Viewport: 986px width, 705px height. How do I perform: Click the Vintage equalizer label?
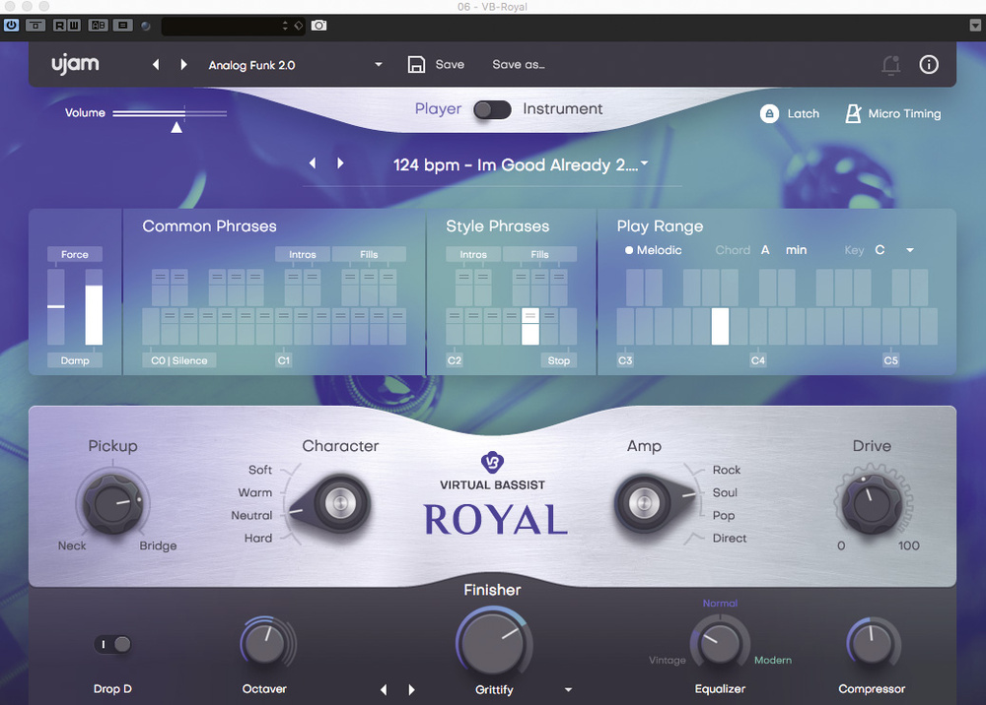click(x=668, y=660)
